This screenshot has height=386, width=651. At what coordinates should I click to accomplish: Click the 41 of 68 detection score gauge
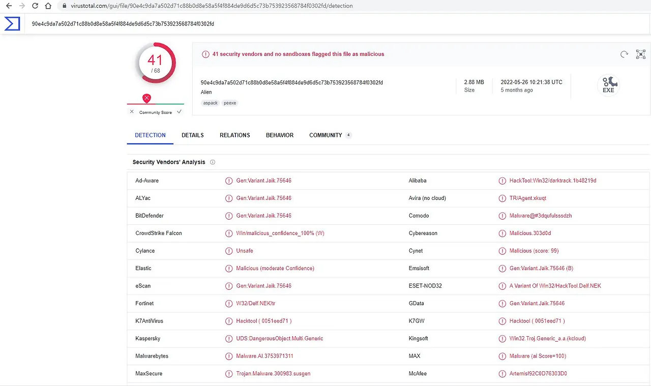(x=155, y=64)
